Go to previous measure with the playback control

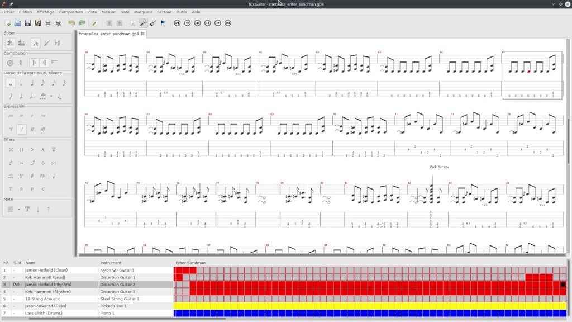pos(188,23)
